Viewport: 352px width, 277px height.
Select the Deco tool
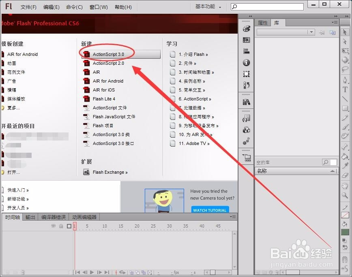tap(345, 136)
